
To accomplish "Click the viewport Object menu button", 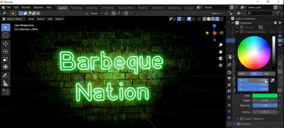I will [59, 19].
